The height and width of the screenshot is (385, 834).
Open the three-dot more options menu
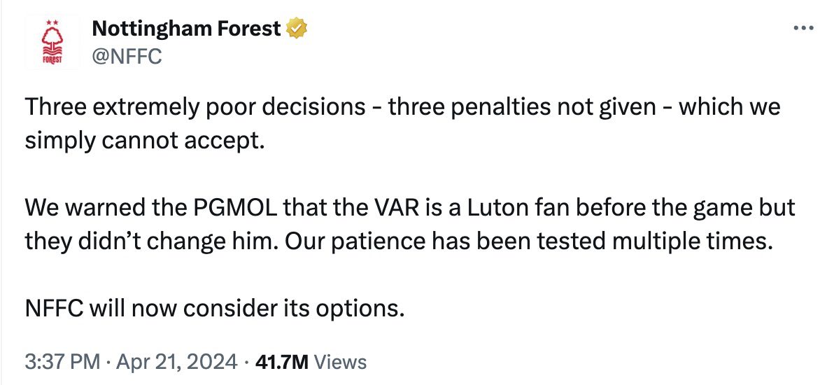[x=803, y=28]
